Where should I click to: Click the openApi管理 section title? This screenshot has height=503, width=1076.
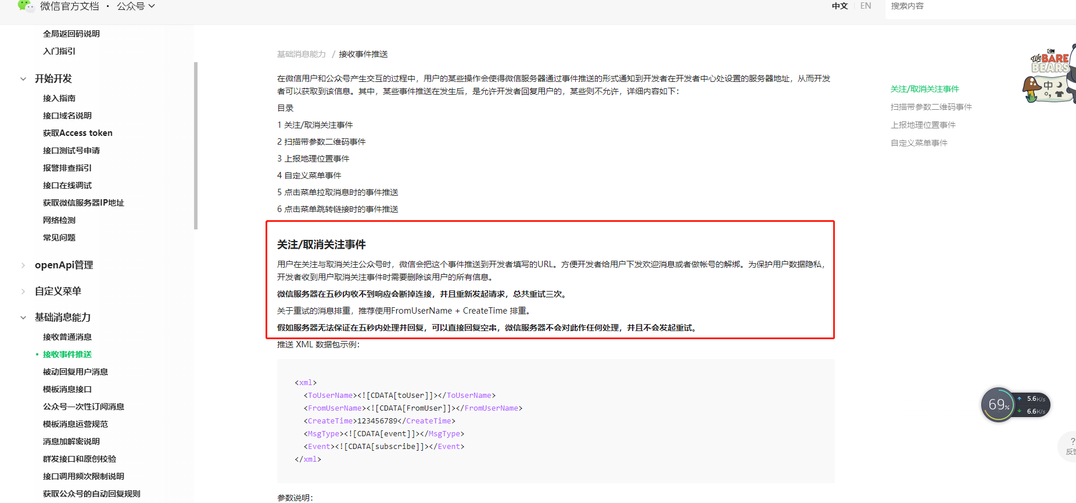click(64, 265)
